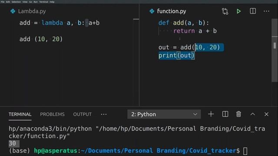This screenshot has height=156, width=278.
Task: Close the terminal panel
Action: 266,114
